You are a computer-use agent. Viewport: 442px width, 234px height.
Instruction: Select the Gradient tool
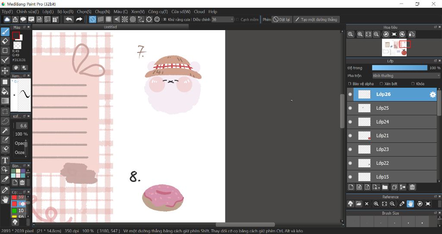pos(5,101)
